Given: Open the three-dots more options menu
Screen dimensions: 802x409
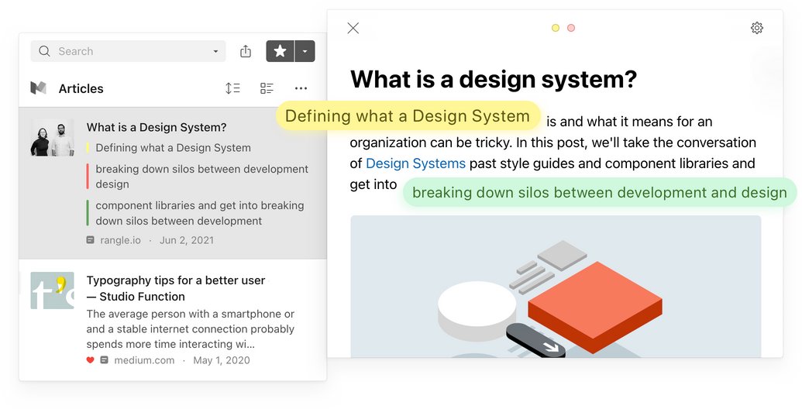Looking at the screenshot, I should pos(301,88).
